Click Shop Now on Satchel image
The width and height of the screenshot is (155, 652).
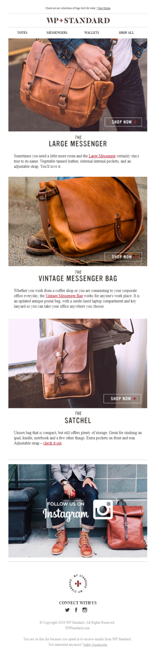[x=122, y=398]
